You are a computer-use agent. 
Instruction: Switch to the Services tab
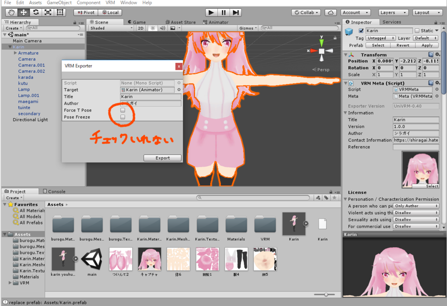tap(392, 22)
